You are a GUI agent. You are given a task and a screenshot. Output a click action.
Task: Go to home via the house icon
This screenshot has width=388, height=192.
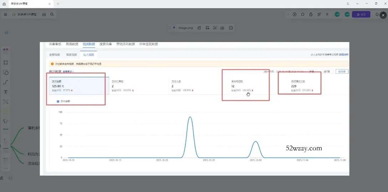pyautogui.click(x=4, y=4)
